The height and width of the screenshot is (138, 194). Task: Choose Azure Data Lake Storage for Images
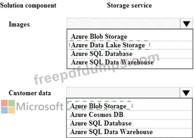[x=130, y=45]
